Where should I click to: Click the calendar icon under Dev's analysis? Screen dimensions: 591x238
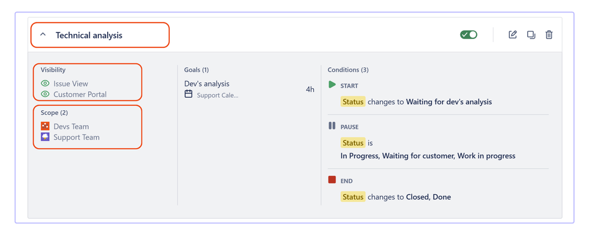(189, 94)
